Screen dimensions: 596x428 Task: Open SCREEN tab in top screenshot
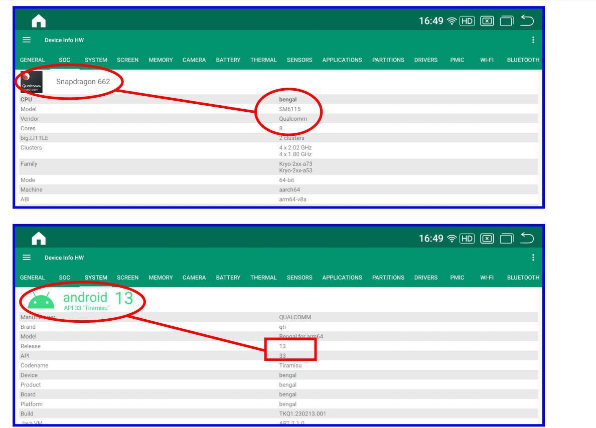(x=128, y=60)
